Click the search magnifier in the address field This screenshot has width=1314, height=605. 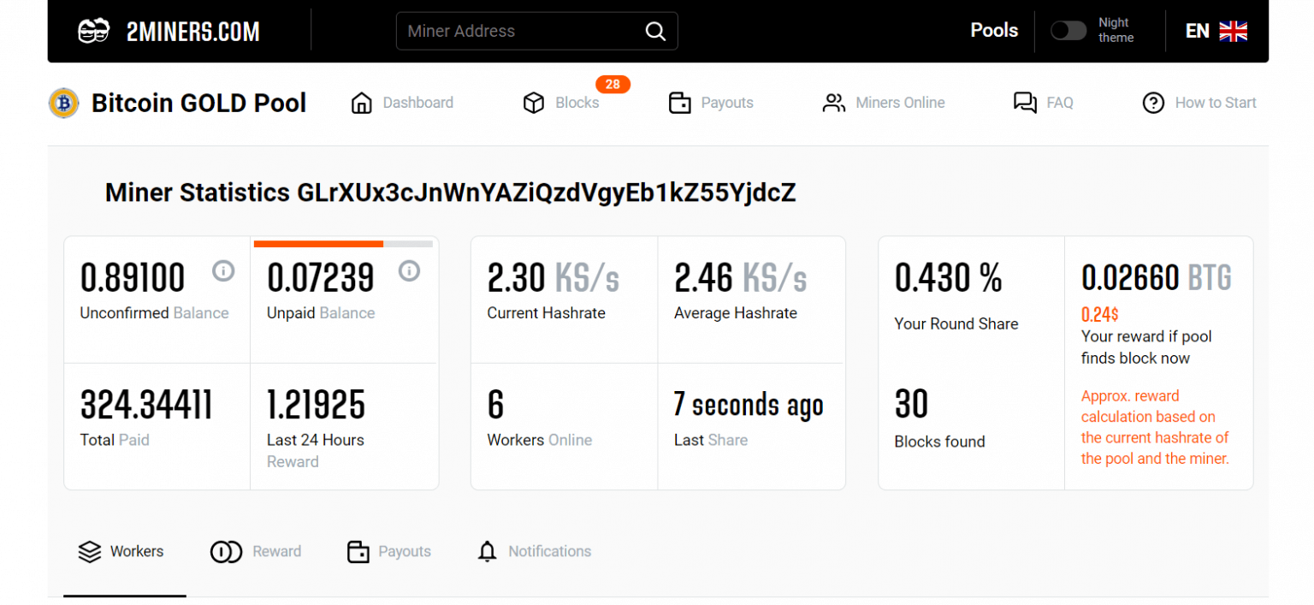[x=655, y=31]
